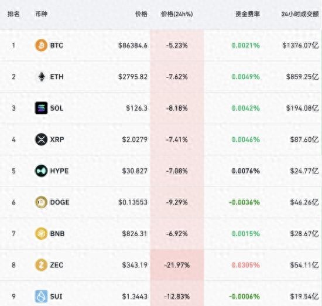Click the -21.97% change for ZEC

pyautogui.click(x=177, y=265)
